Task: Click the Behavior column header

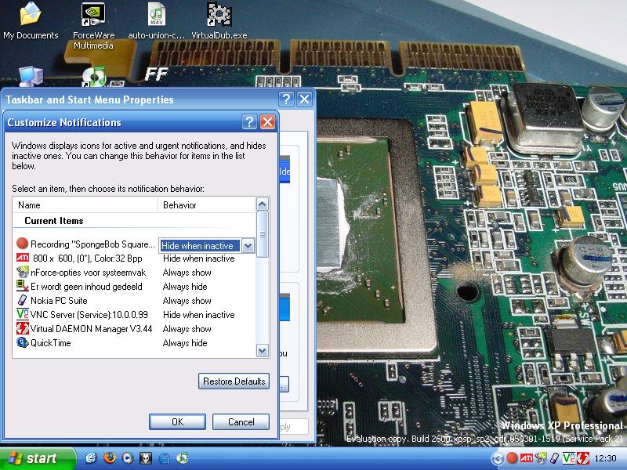Action: point(207,205)
